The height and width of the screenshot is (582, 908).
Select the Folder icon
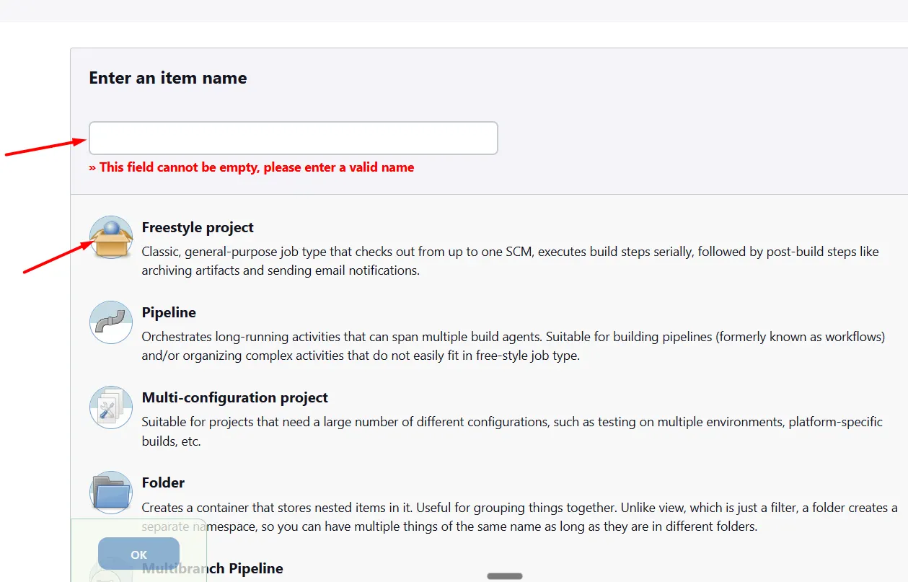click(x=111, y=493)
